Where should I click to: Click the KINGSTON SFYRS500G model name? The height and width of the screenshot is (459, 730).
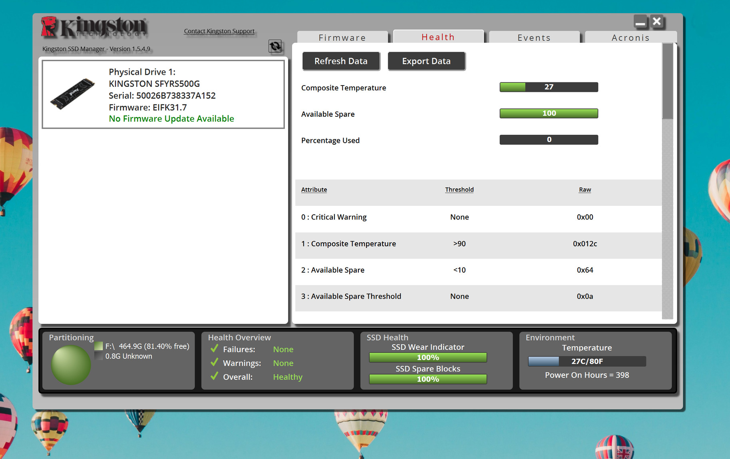click(154, 84)
